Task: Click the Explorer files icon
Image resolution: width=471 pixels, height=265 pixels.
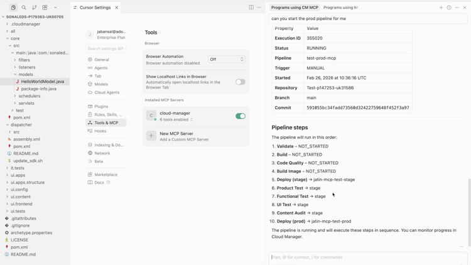Action: (x=13, y=8)
